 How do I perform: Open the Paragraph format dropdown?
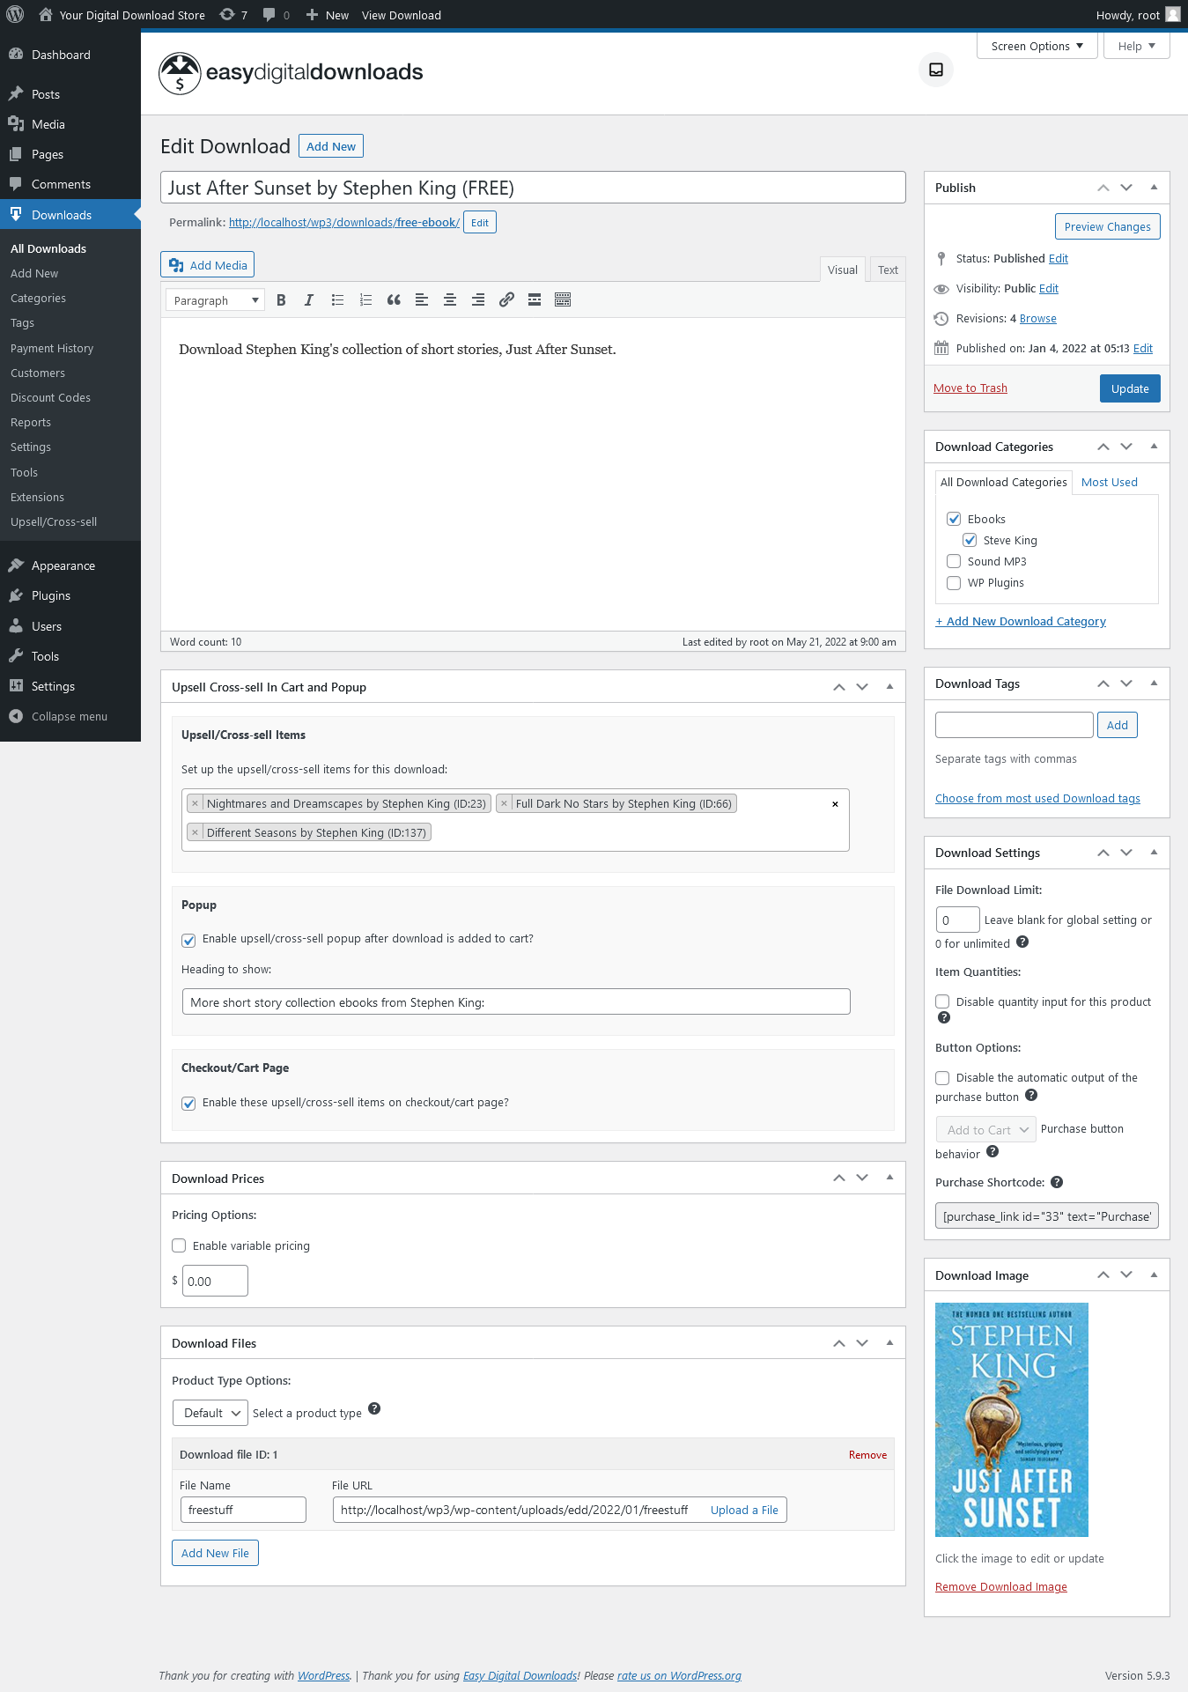pos(216,300)
